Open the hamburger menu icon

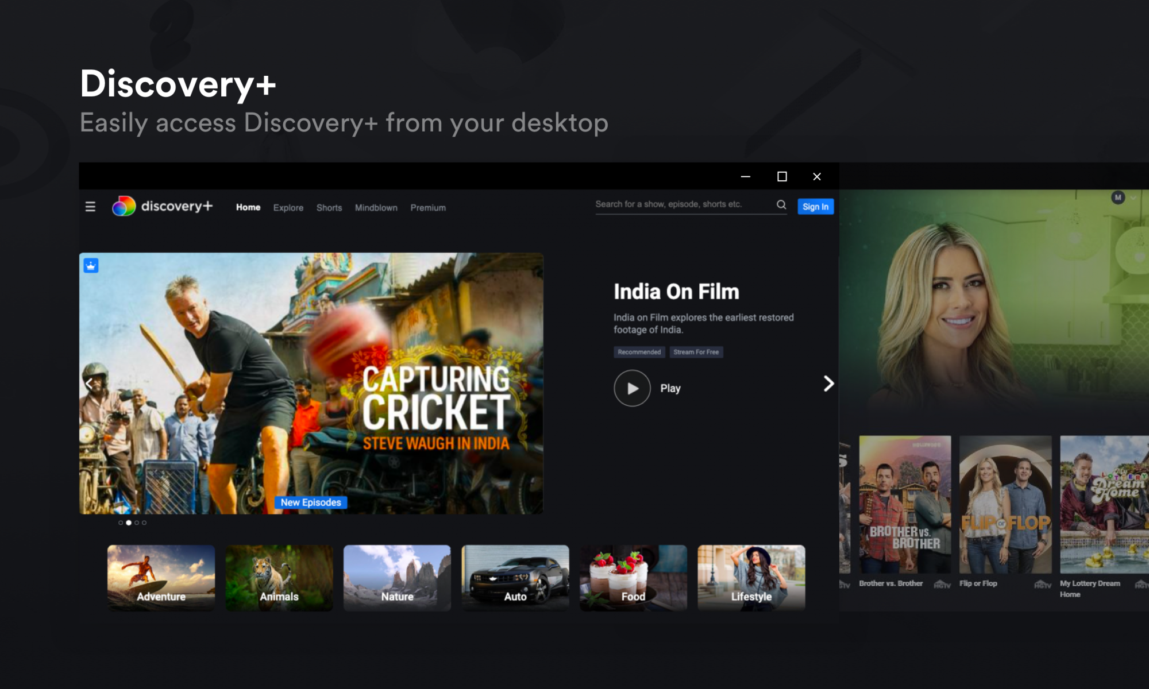[90, 207]
